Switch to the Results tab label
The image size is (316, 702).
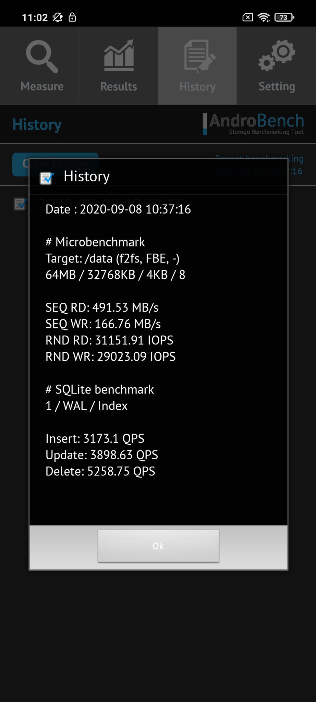pos(119,86)
